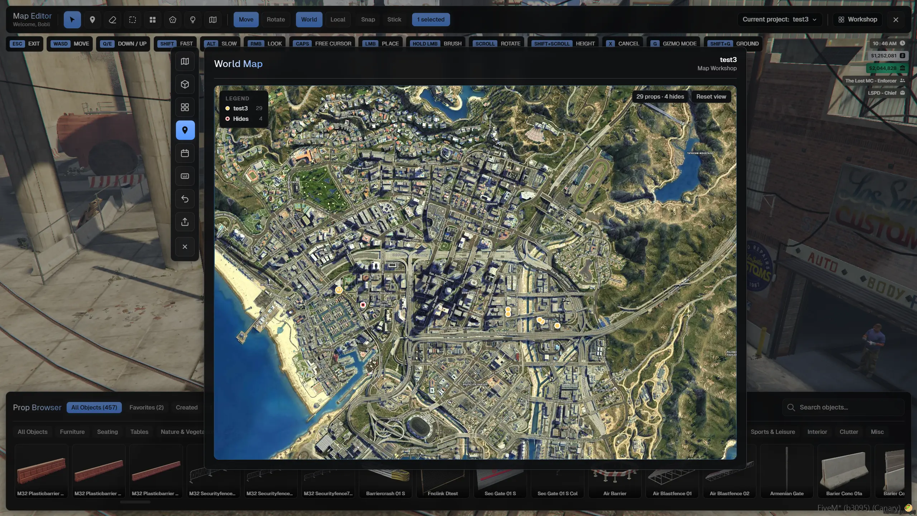917x516 pixels.
Task: Click the export upload icon in side panel
Action: 185,222
